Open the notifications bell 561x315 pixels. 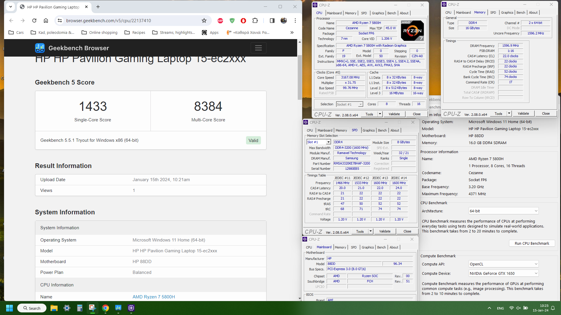[x=553, y=308]
